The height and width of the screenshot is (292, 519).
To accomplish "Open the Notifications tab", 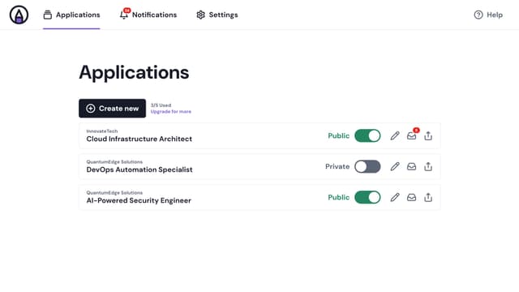I will tap(148, 15).
